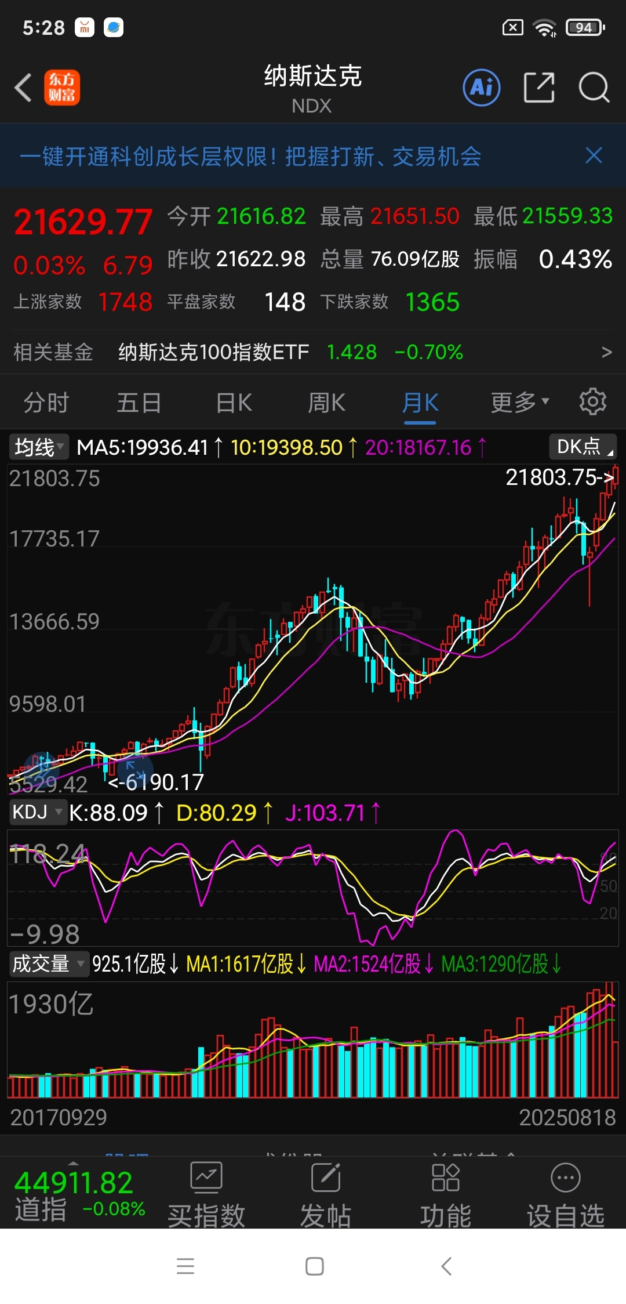Tap the 相关基金 label
Viewport: 626px width, 1304px height.
coord(53,352)
